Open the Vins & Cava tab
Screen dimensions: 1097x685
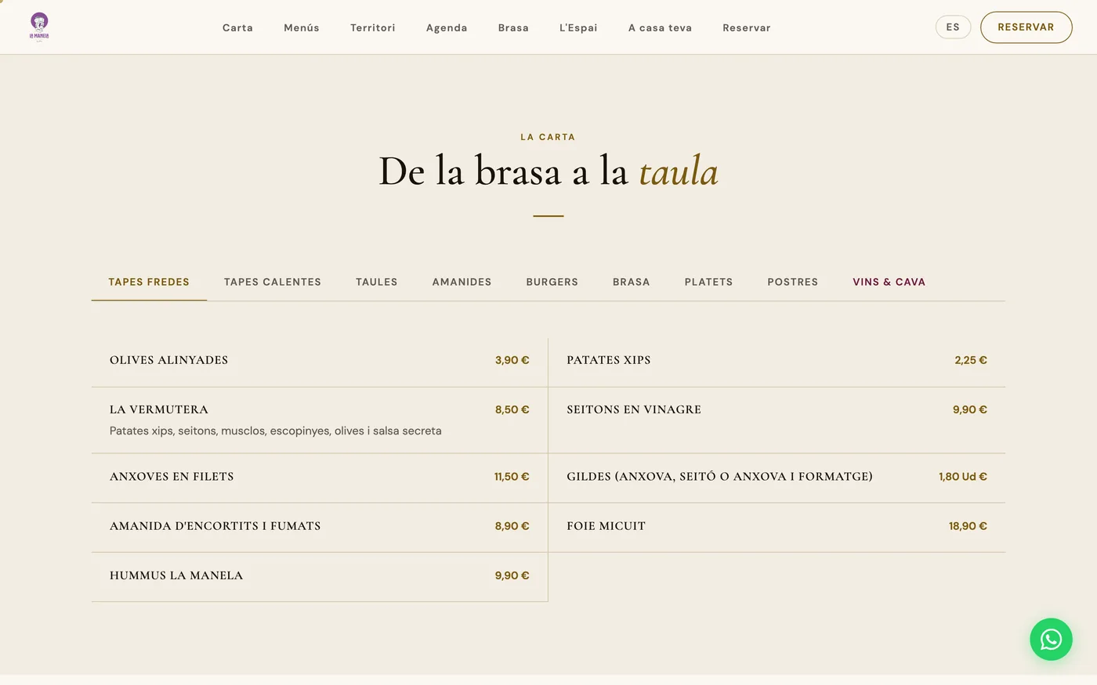point(889,282)
